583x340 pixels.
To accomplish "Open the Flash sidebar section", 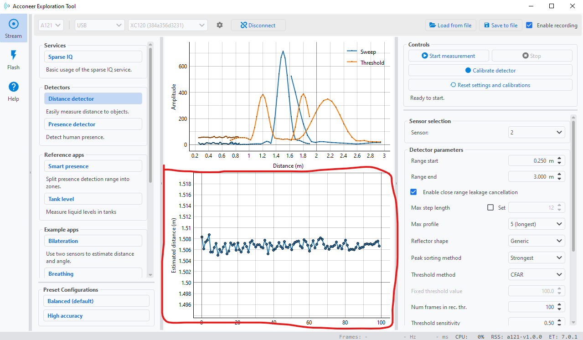I will pyautogui.click(x=13, y=60).
